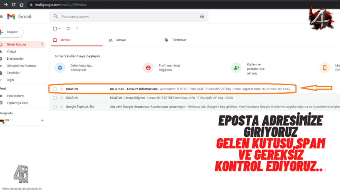340x191 pixels.
Task: Switch to the Birincil tab
Action: click(77, 40)
